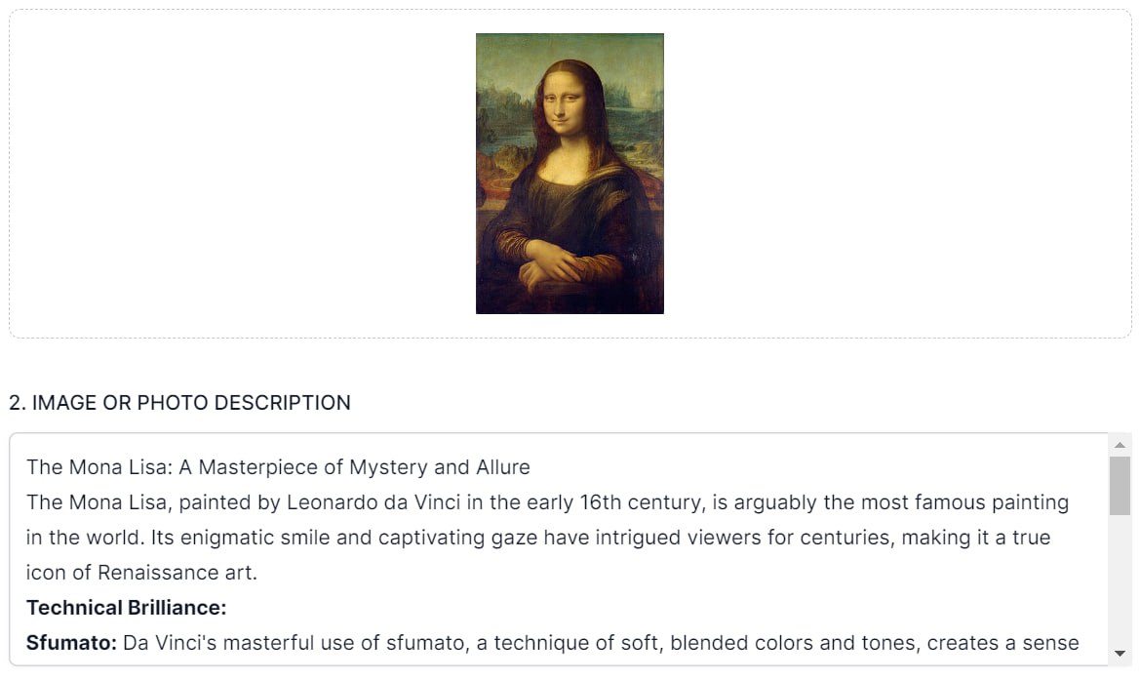1140x680 pixels.
Task: Click empty upload area left of the painting
Action: point(244,174)
